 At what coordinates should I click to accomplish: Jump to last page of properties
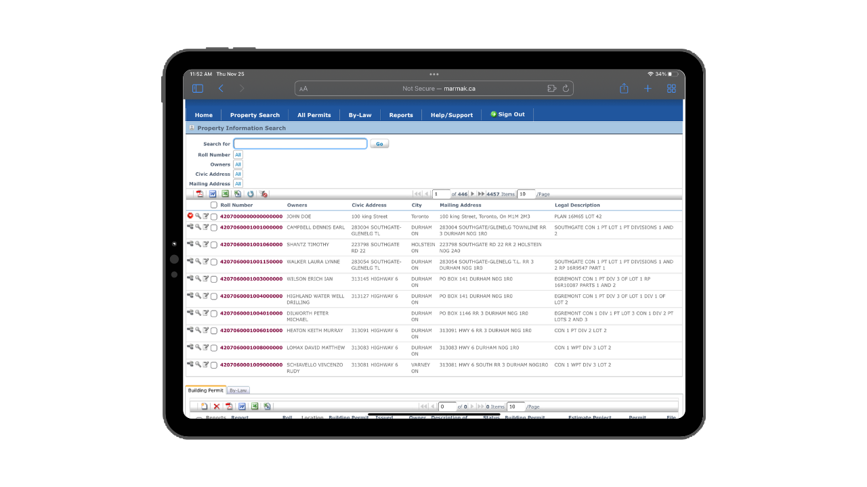tap(482, 194)
